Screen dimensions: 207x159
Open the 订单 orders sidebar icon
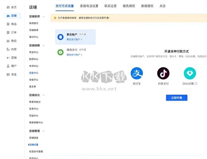point(8,33)
